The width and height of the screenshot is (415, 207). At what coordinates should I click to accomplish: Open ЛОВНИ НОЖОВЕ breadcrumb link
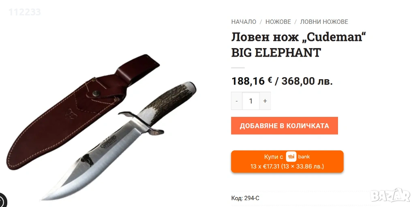point(324,22)
